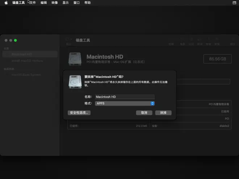Click the 85.56 GB capacity box
Viewport: 239px width, 179px height.
[x=218, y=59]
